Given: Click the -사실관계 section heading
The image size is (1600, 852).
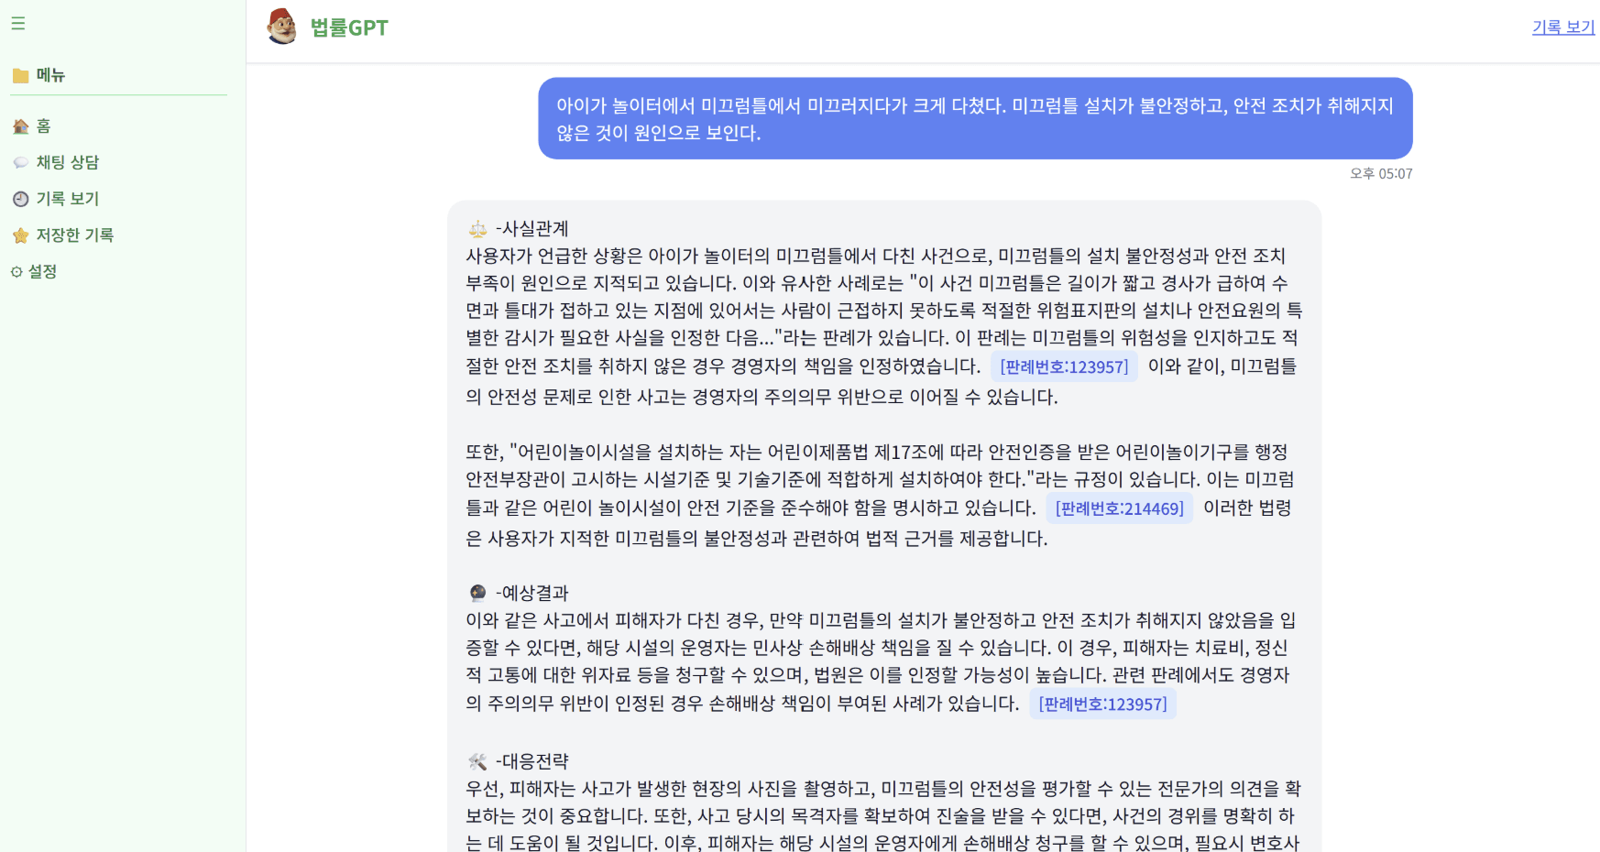Looking at the screenshot, I should click(x=532, y=229).
